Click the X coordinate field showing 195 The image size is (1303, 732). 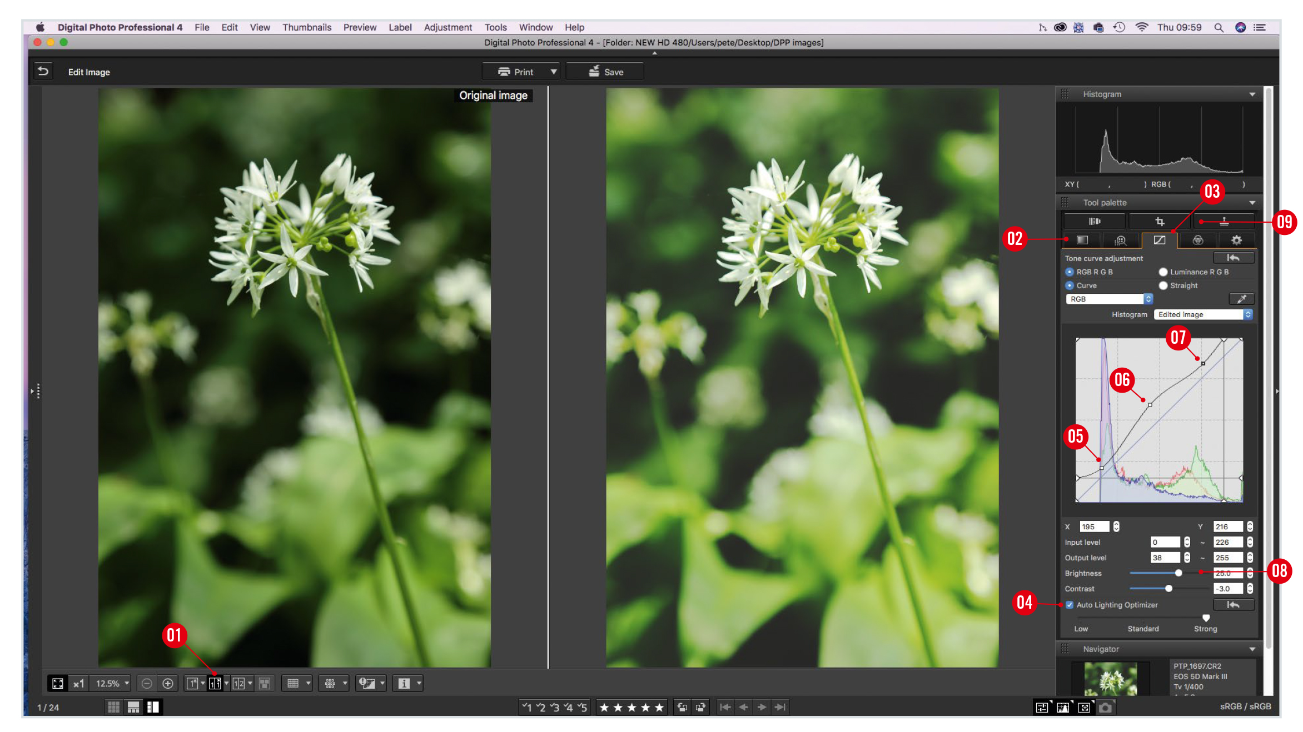click(x=1094, y=527)
